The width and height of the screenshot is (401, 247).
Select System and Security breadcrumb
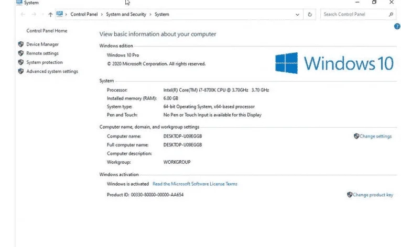[x=126, y=14]
